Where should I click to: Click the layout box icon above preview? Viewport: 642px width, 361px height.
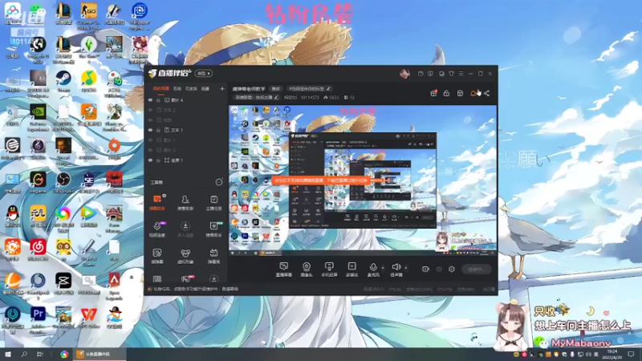(460, 93)
